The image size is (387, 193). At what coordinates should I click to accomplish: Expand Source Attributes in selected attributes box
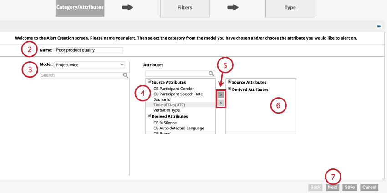click(230, 82)
